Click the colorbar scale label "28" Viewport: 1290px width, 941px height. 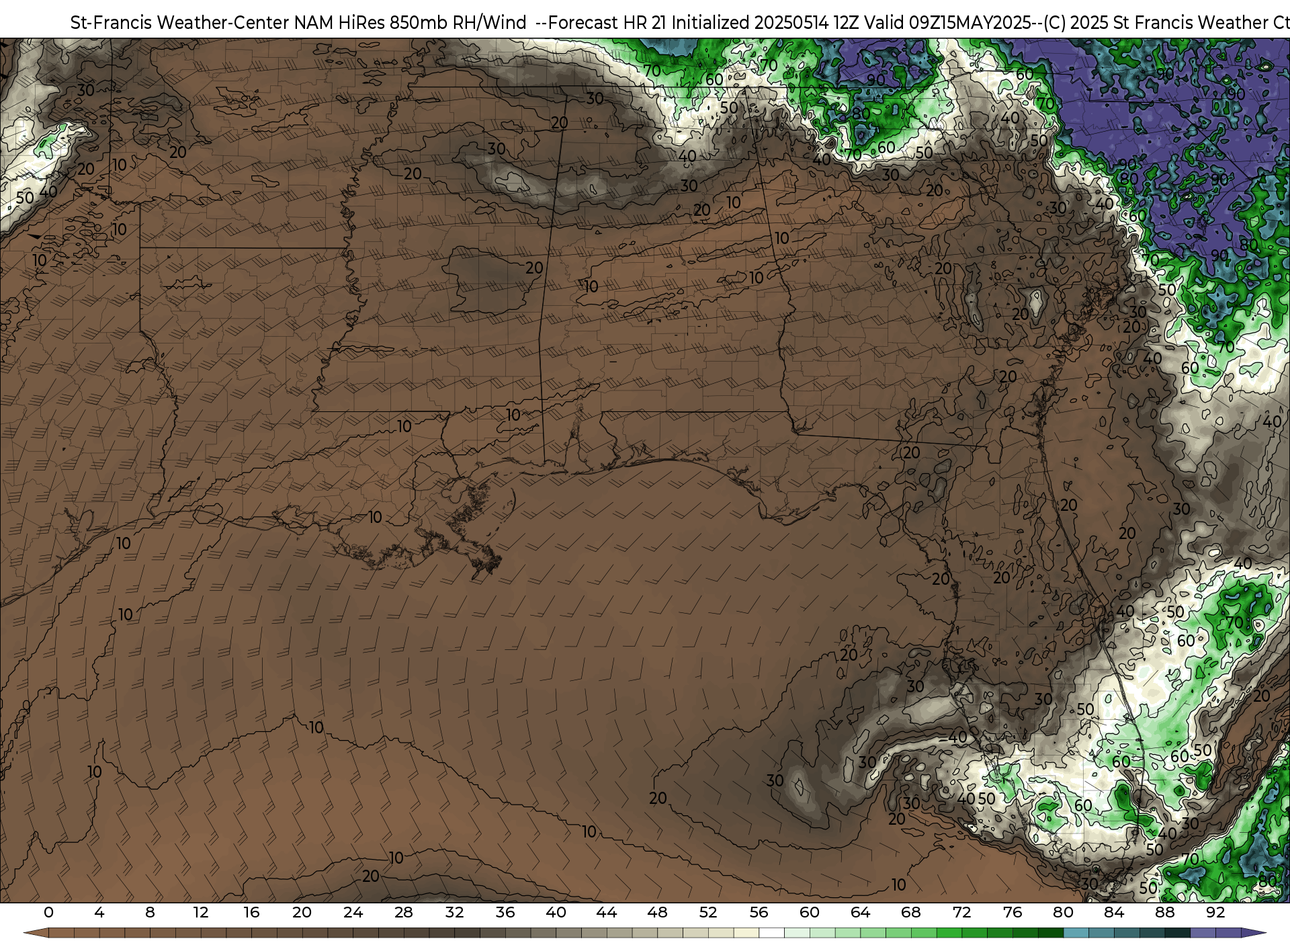pyautogui.click(x=404, y=912)
